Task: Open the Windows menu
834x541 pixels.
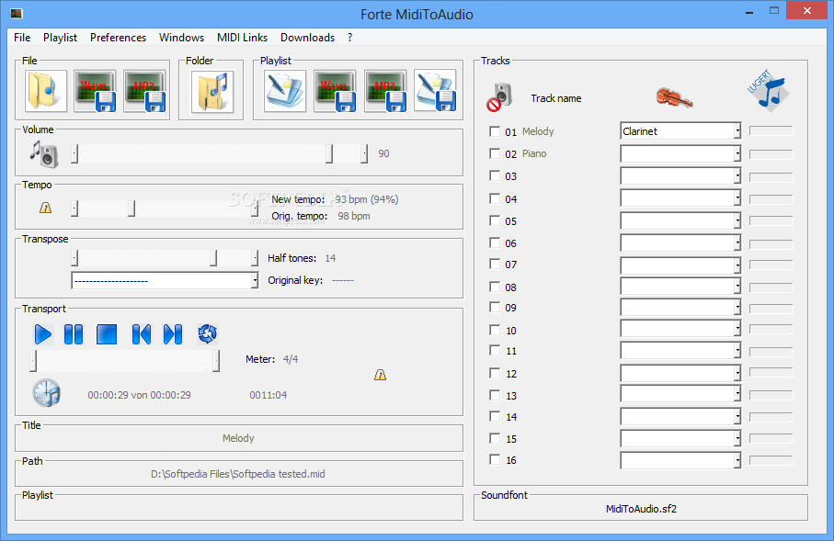Action: [181, 38]
